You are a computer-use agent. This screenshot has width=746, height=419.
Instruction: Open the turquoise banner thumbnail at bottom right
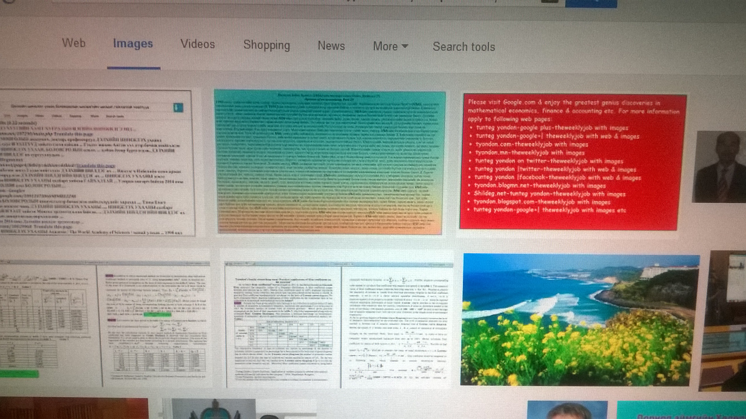(682, 410)
